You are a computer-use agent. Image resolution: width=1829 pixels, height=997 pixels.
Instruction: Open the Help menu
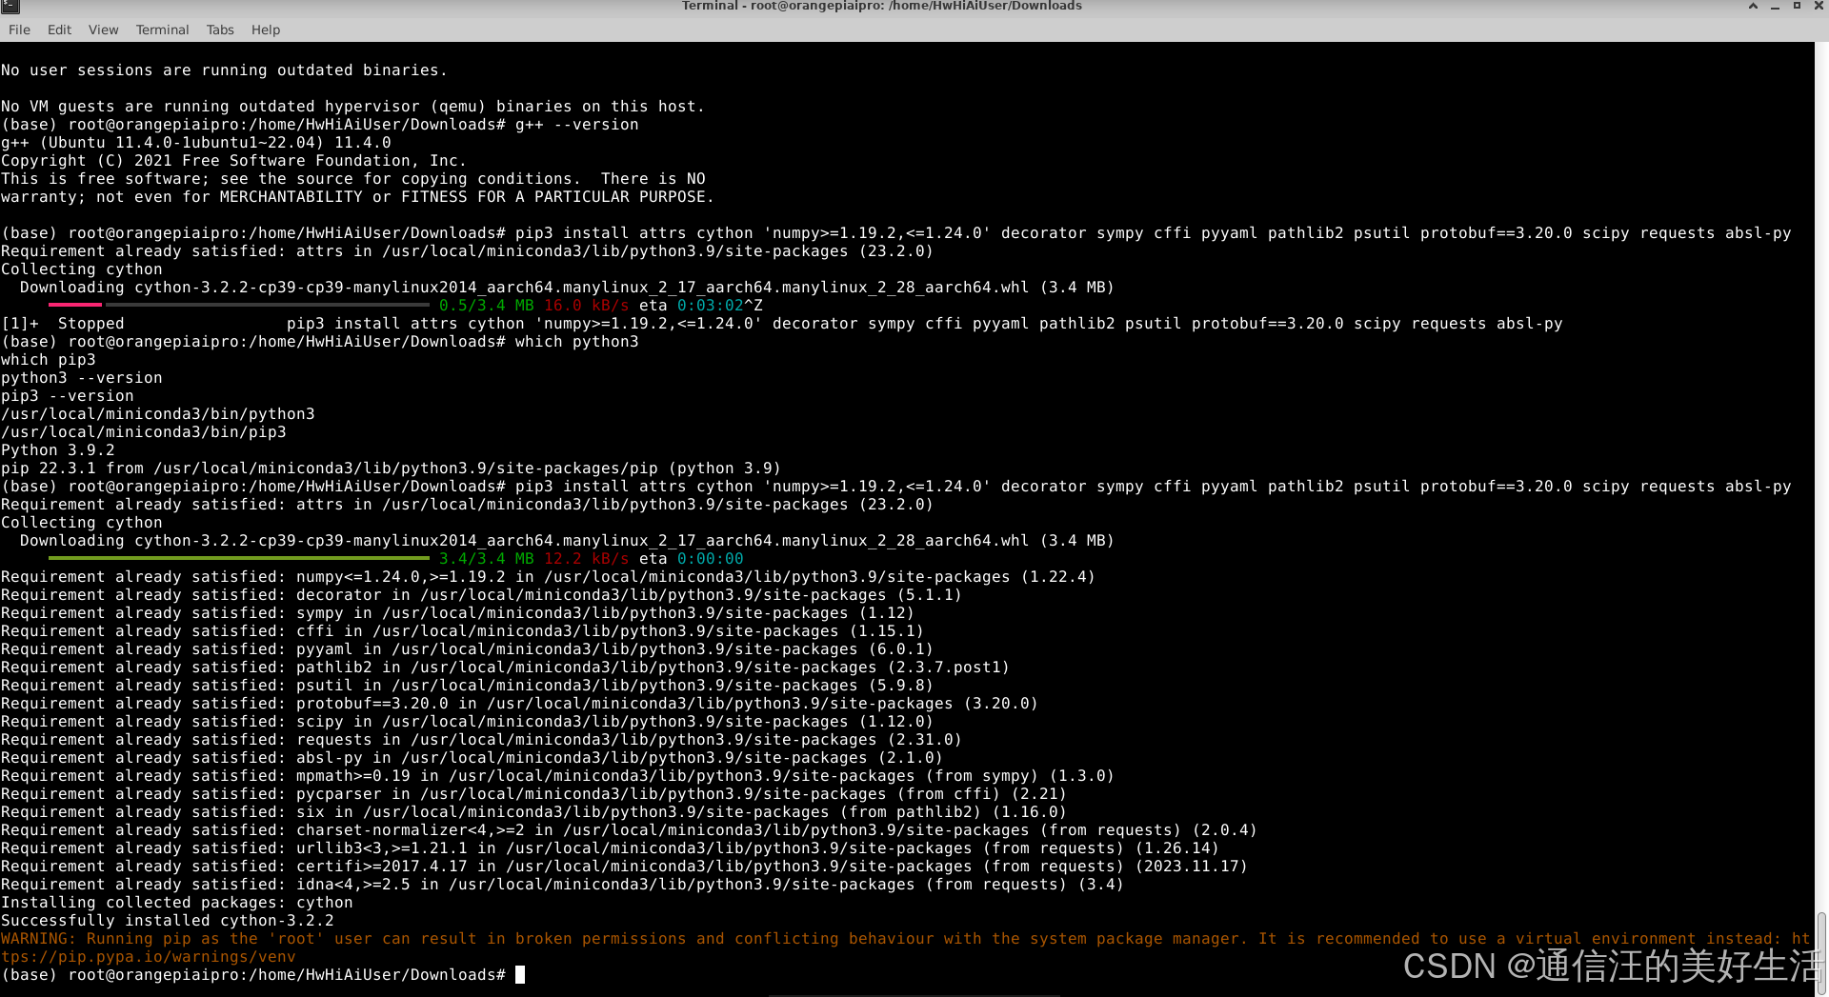(x=266, y=30)
